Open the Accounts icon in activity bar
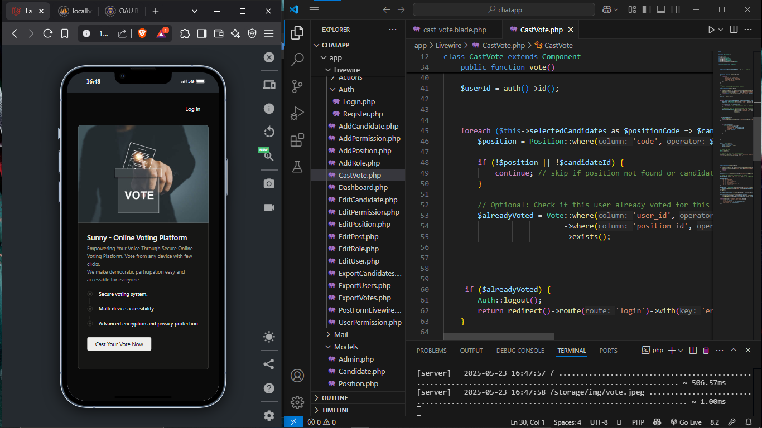The image size is (762, 428). point(297,375)
